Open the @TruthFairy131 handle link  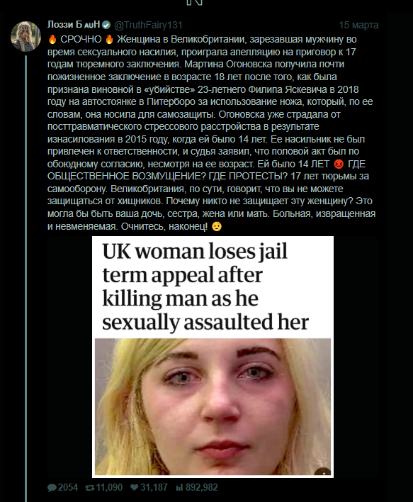(x=148, y=25)
